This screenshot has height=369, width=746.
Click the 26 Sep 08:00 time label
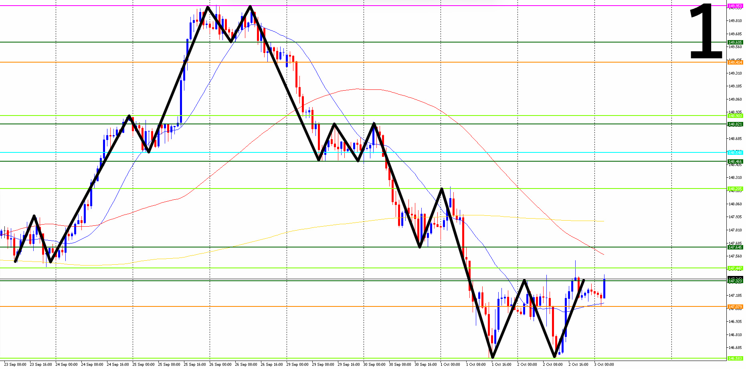click(x=246, y=365)
